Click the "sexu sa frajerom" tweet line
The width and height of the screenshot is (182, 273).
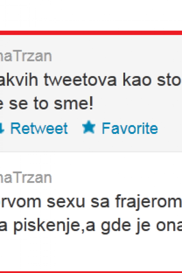pyautogui.click(x=91, y=202)
